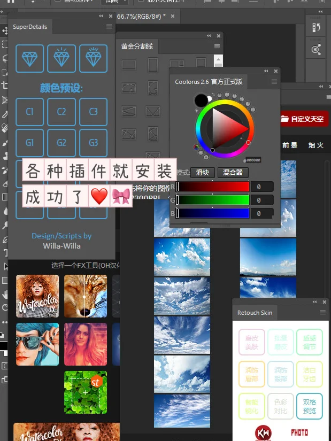Select the green clover 'st' thumbnail
Screen dimensions: 331x441
click(x=86, y=392)
